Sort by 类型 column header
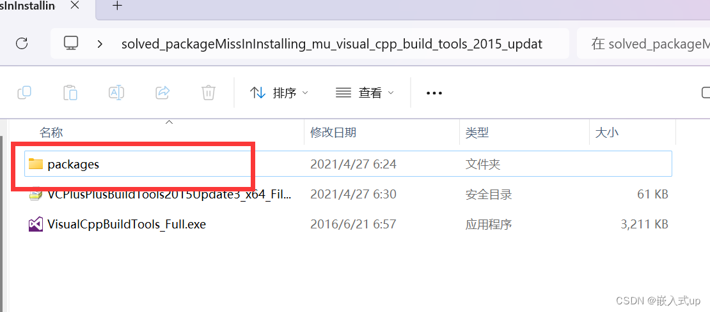Screen dimensions: 710x312 [x=477, y=132]
